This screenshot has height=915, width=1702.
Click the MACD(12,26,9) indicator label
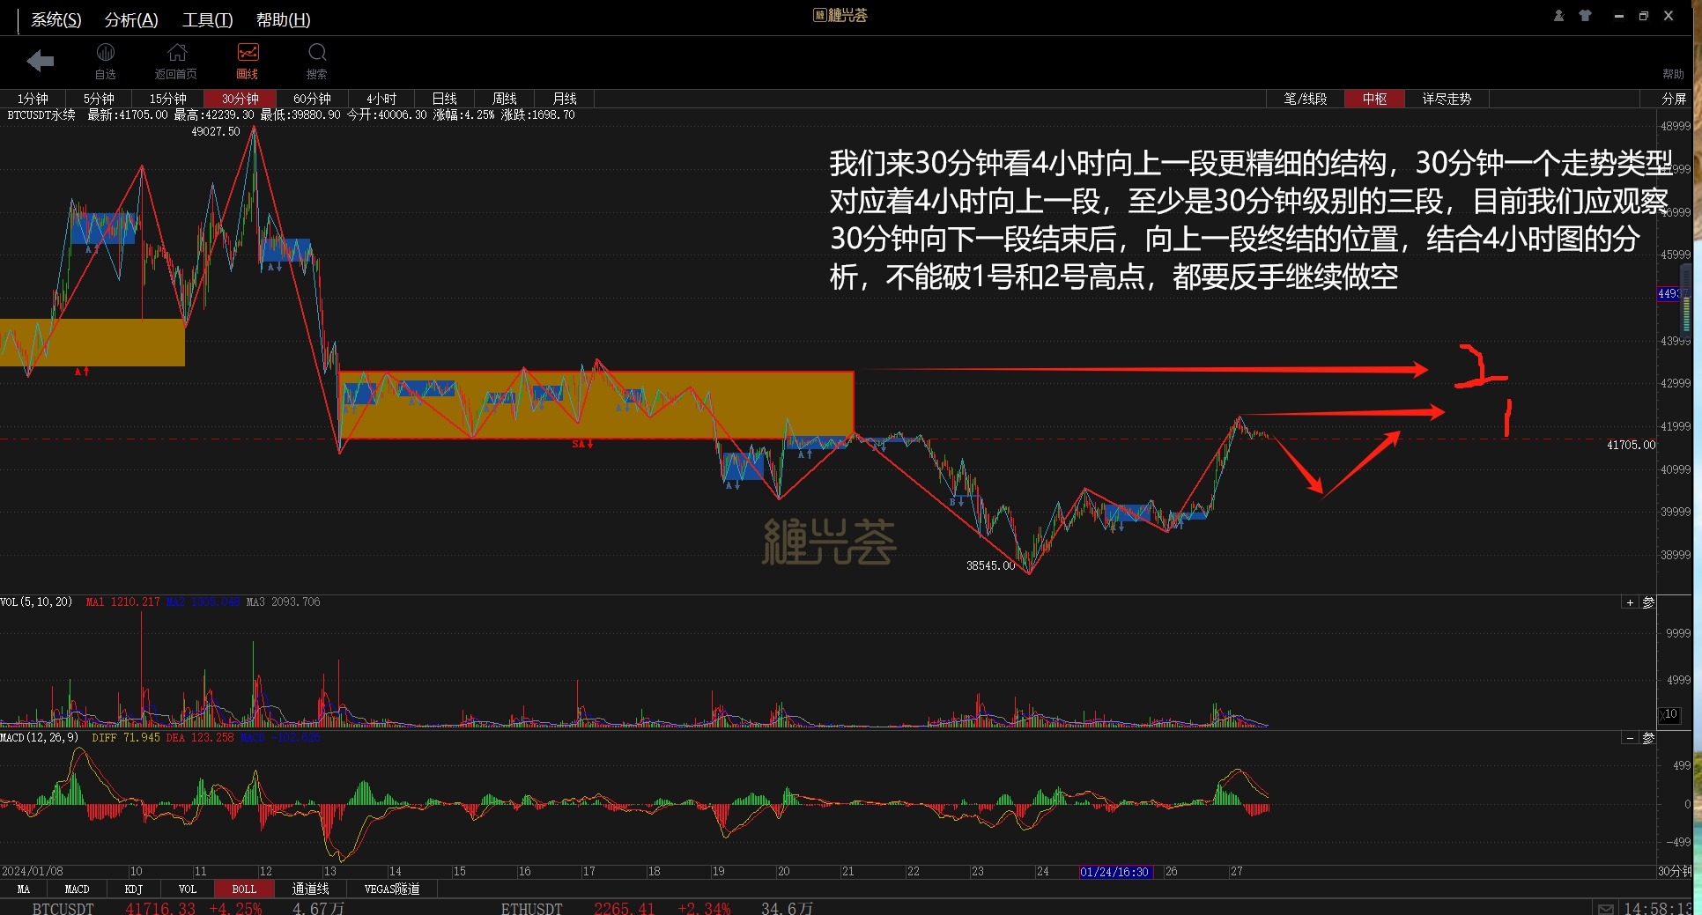point(40,737)
